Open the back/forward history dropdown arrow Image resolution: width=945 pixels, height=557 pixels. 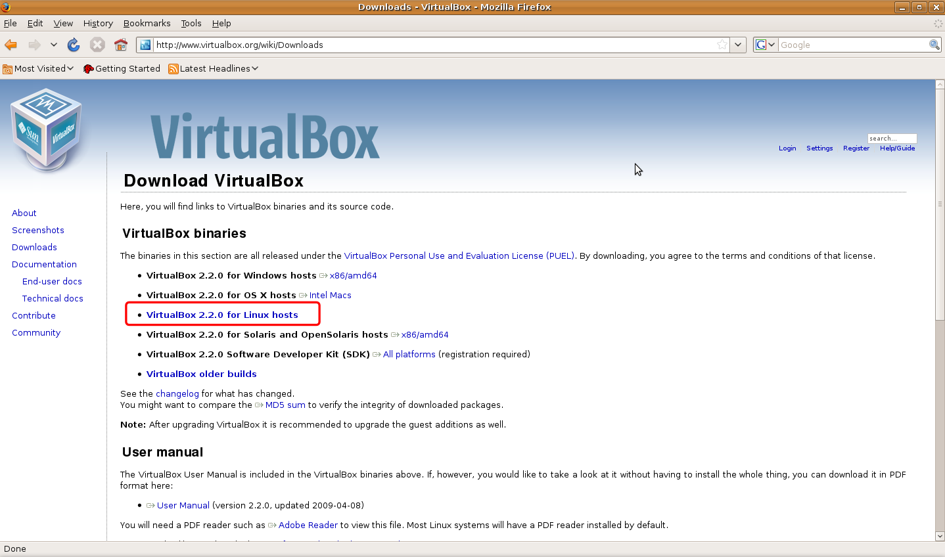pos(54,45)
